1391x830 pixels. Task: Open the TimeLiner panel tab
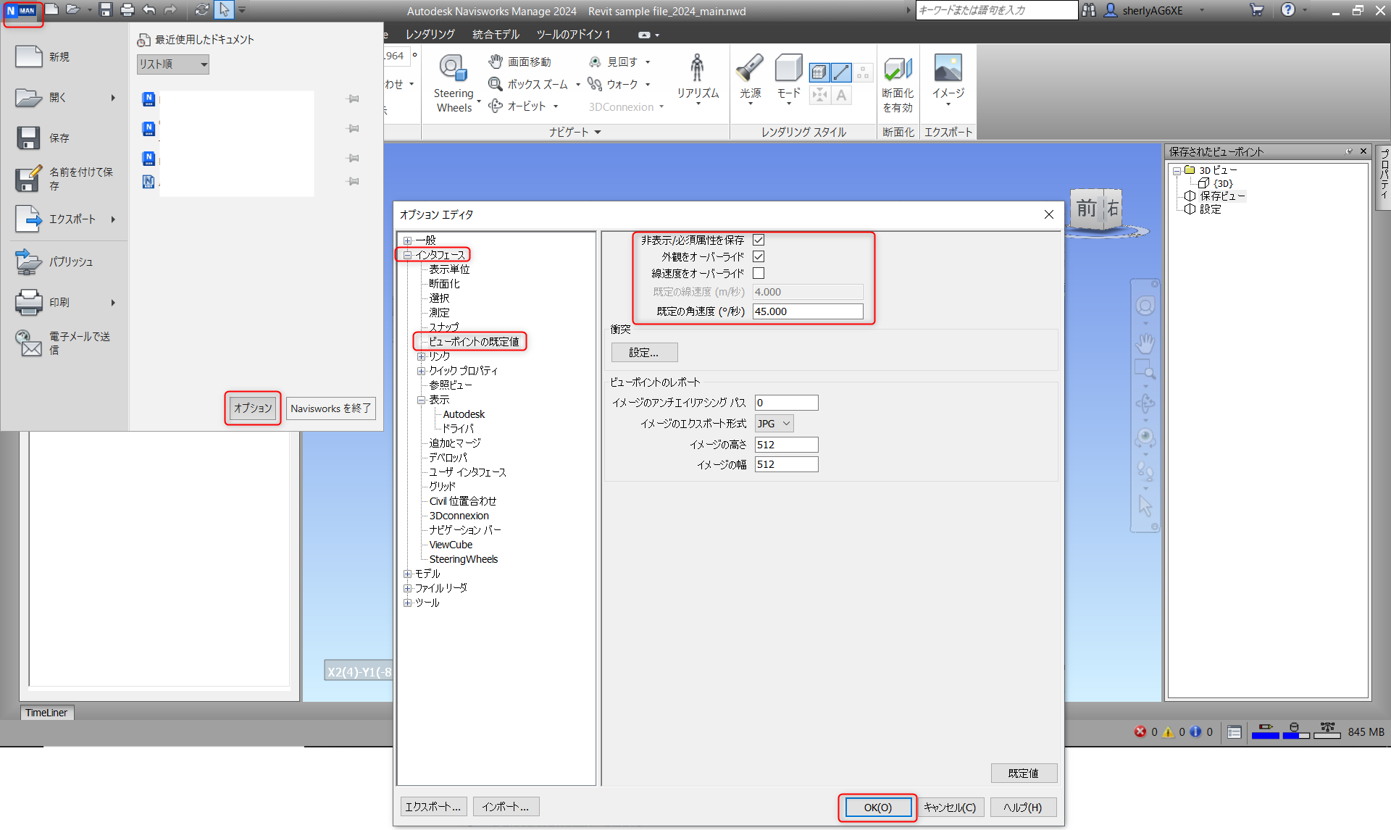tap(46, 713)
